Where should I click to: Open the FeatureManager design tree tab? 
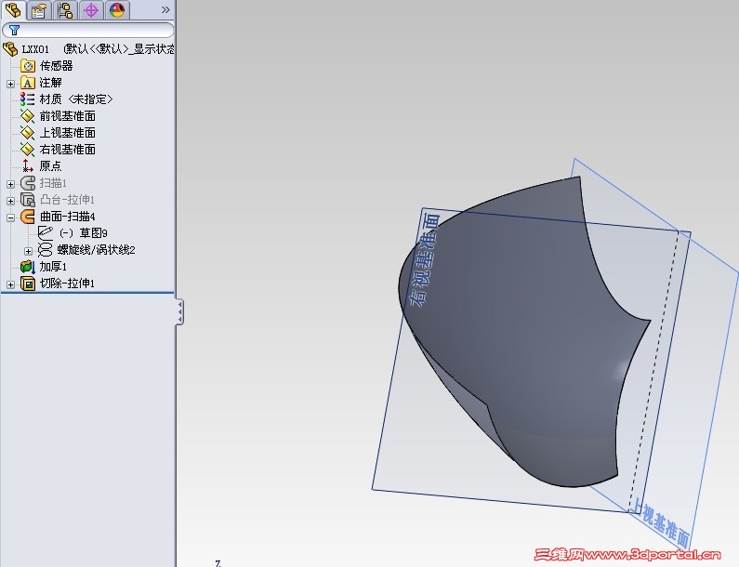(x=13, y=10)
